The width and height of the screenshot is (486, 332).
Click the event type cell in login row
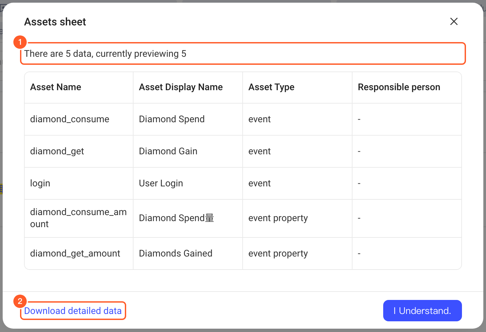pos(297,183)
